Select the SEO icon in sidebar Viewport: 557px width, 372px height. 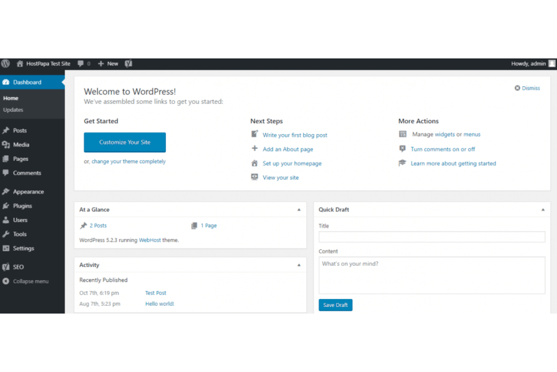6,266
